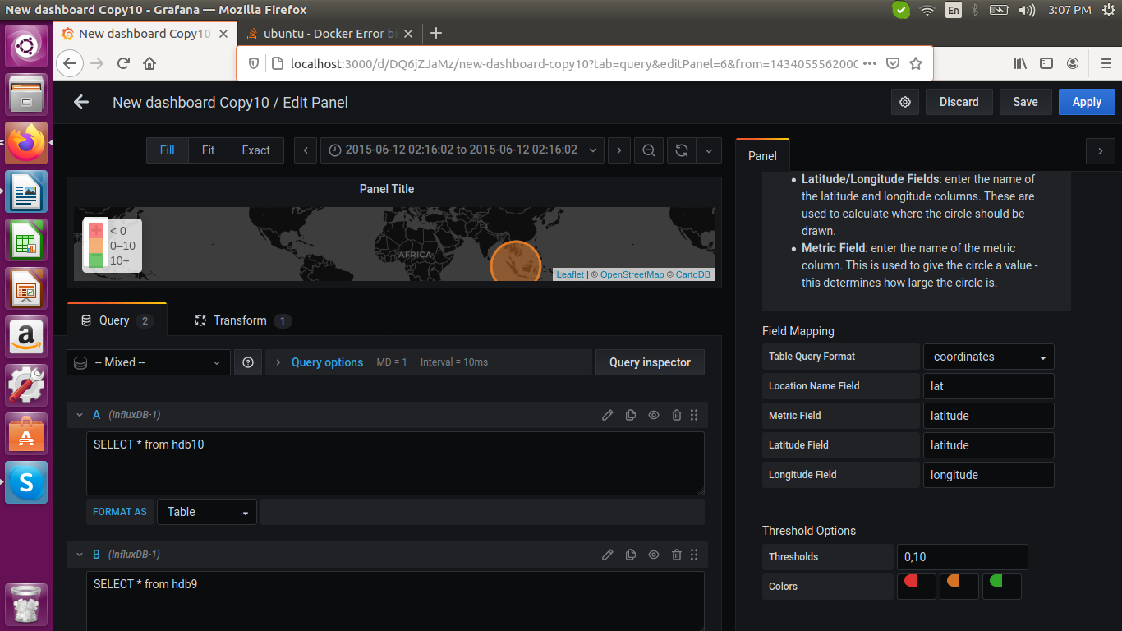Disable query B with the eye icon
Viewport: 1122px width, 631px height.
(654, 555)
